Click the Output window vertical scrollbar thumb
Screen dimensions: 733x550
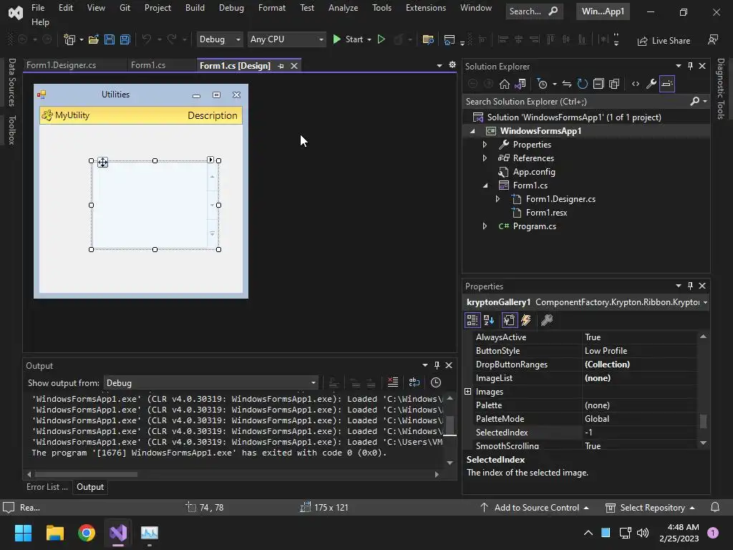point(450,425)
